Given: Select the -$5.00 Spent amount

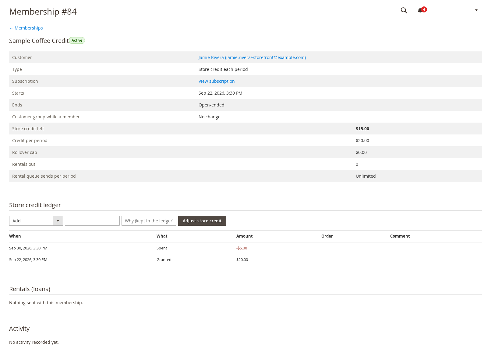Looking at the screenshot, I should (242, 248).
